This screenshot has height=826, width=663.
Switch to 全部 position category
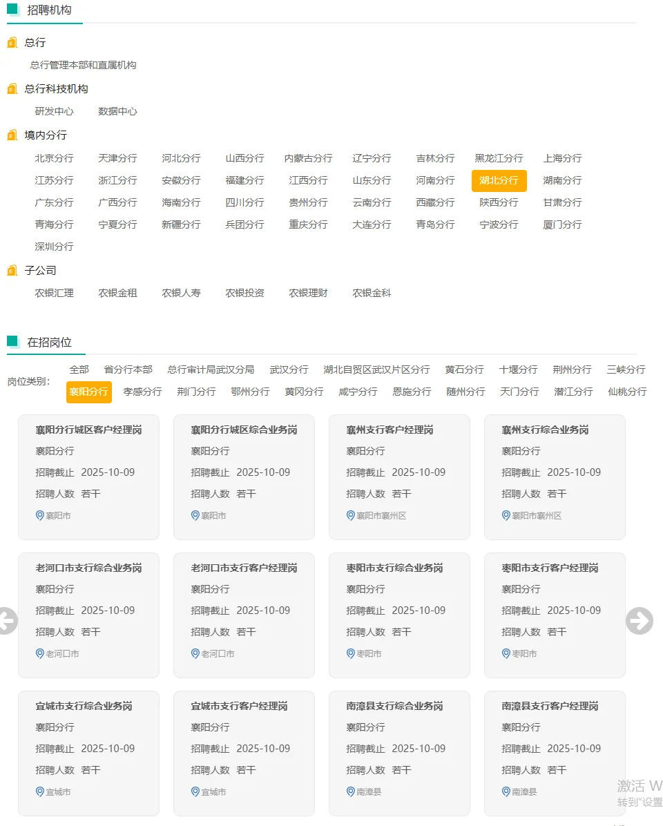pos(79,369)
